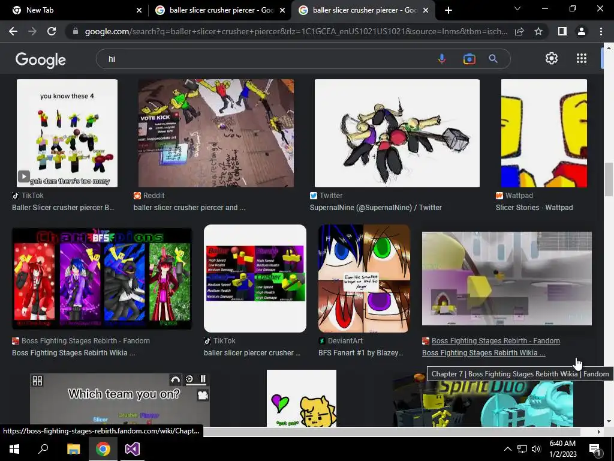The width and height of the screenshot is (614, 461).
Task: Reload the current page
Action: [x=52, y=31]
